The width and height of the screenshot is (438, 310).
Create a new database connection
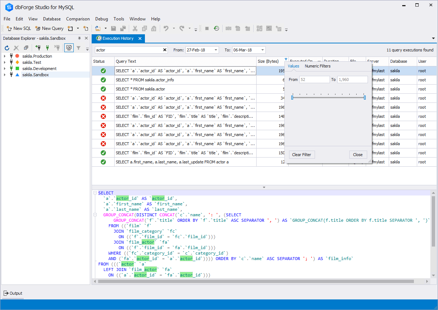tap(38, 48)
